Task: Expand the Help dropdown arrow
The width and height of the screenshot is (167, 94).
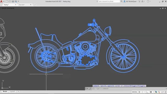Action: pyautogui.click(x=150, y=2)
